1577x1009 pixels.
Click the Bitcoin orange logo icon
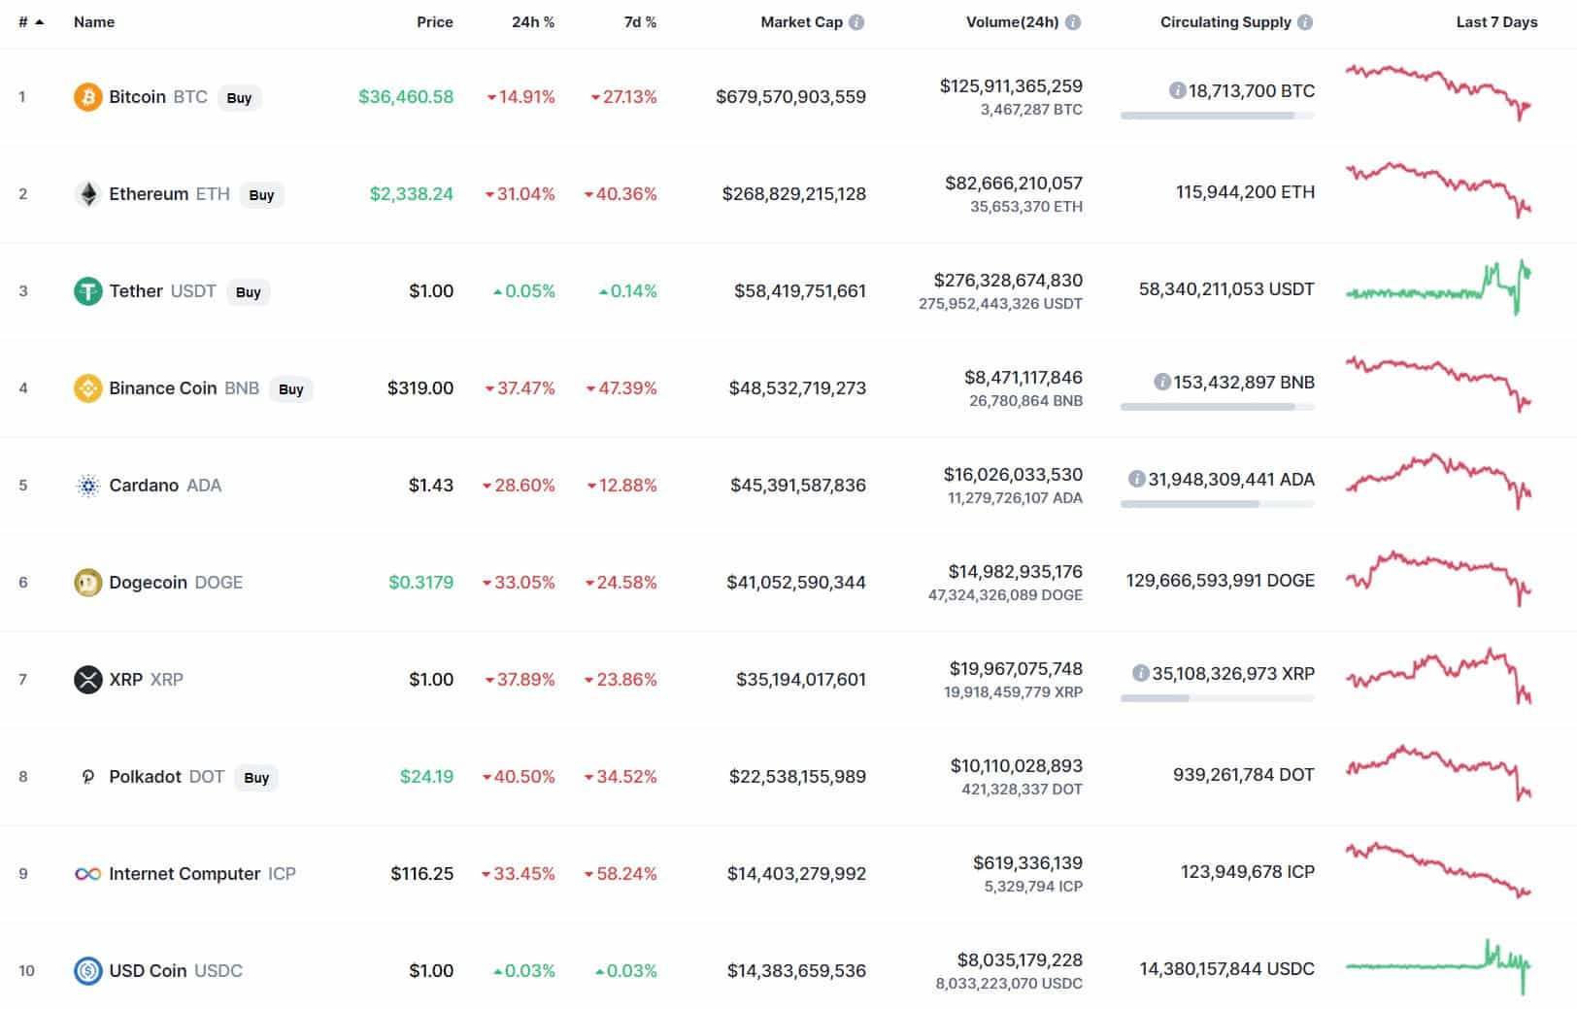pos(87,97)
